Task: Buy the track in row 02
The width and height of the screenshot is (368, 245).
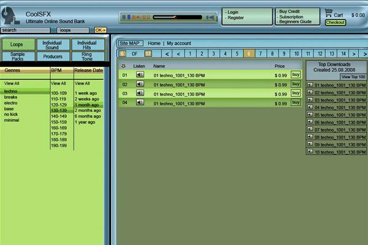Action: pos(296,84)
